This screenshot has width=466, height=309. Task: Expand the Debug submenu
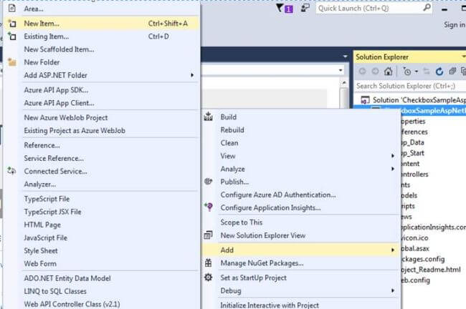(301, 291)
